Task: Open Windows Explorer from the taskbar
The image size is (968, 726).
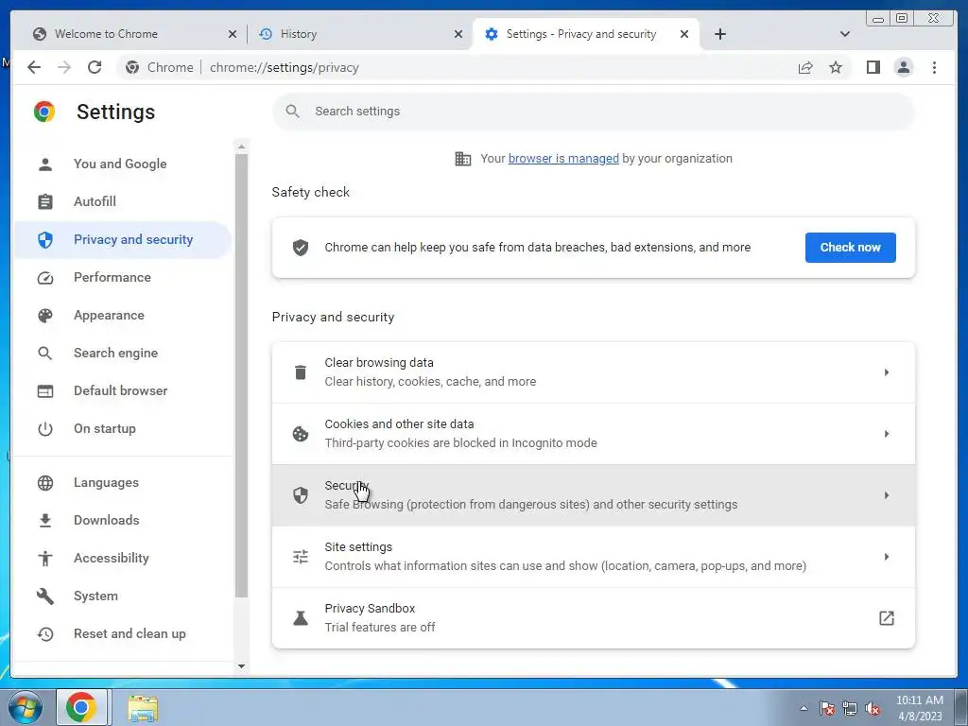Action: 143,707
